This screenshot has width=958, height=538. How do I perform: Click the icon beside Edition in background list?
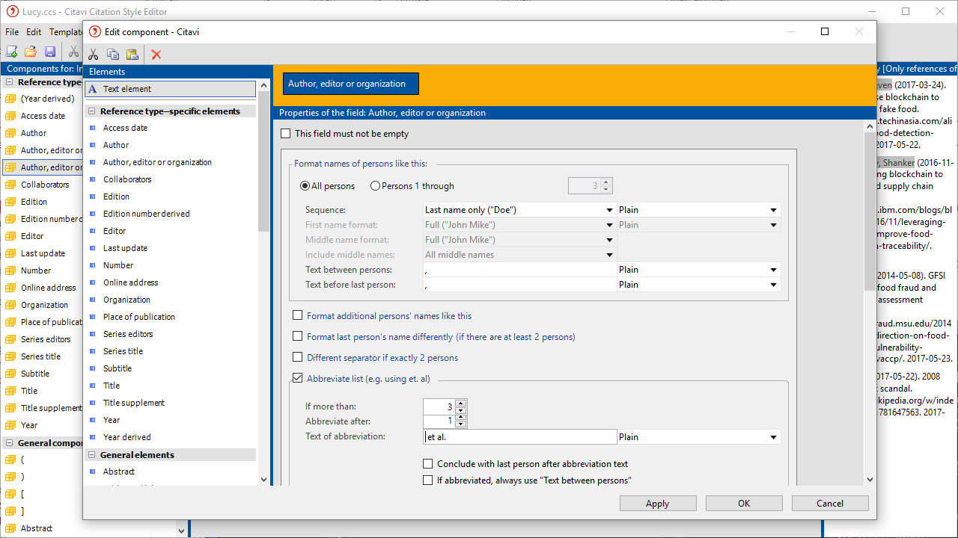click(10, 202)
